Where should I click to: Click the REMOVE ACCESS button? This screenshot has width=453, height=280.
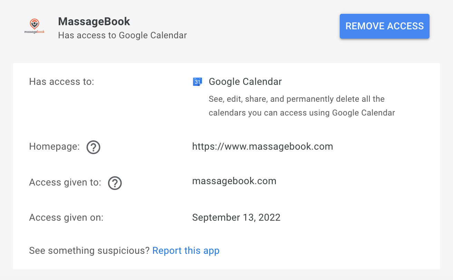pos(385,26)
